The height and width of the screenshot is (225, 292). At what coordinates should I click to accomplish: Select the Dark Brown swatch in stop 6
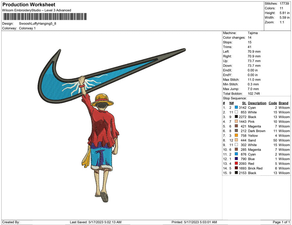coord(236,131)
